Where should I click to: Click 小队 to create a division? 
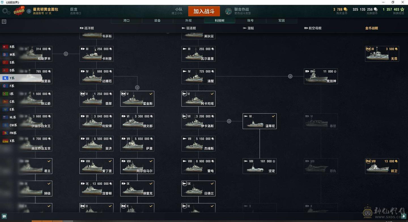pos(177,11)
